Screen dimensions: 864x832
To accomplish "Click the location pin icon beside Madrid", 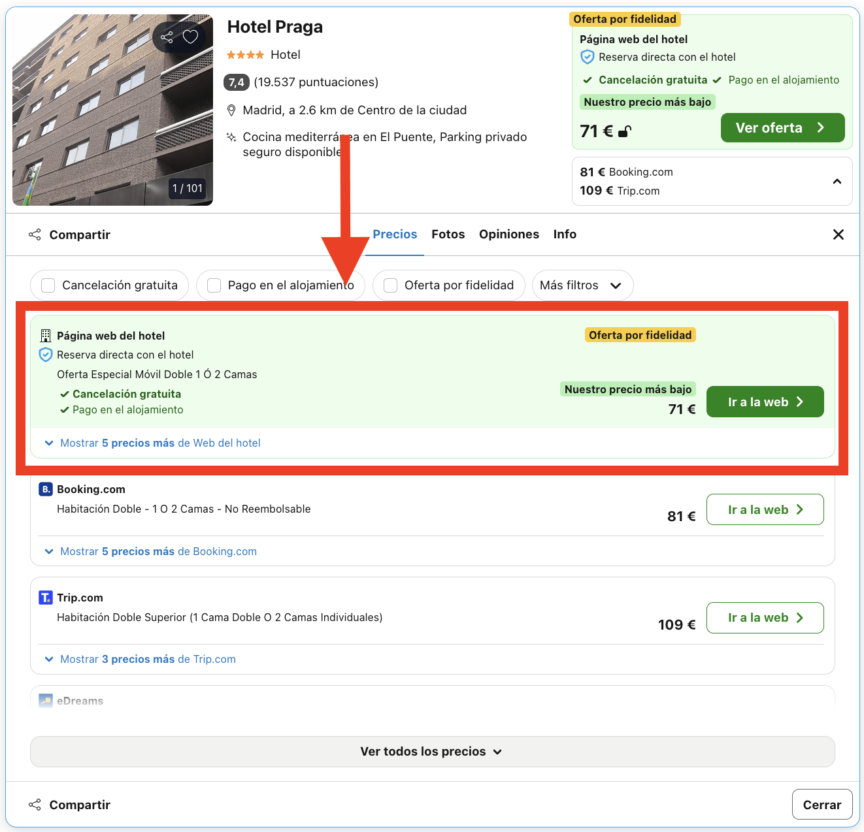I will tap(231, 110).
